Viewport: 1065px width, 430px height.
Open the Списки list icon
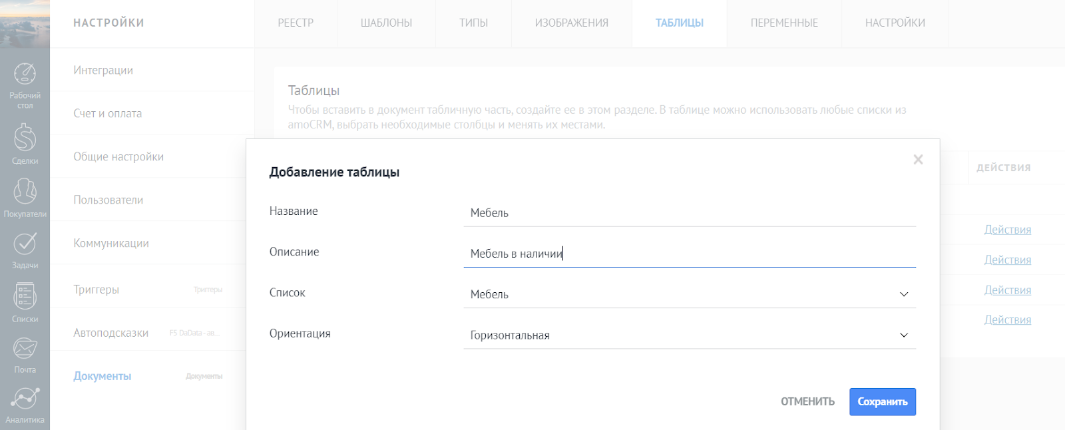point(25,297)
